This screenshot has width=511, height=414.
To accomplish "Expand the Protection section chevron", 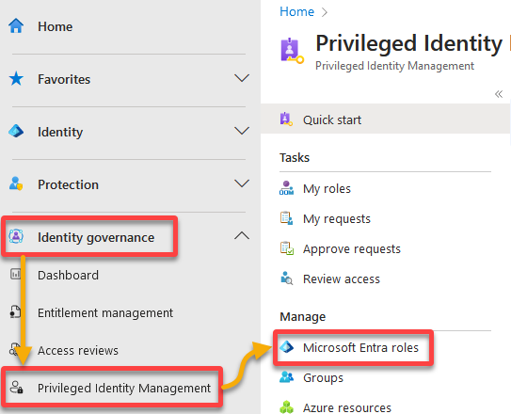I will (x=242, y=183).
